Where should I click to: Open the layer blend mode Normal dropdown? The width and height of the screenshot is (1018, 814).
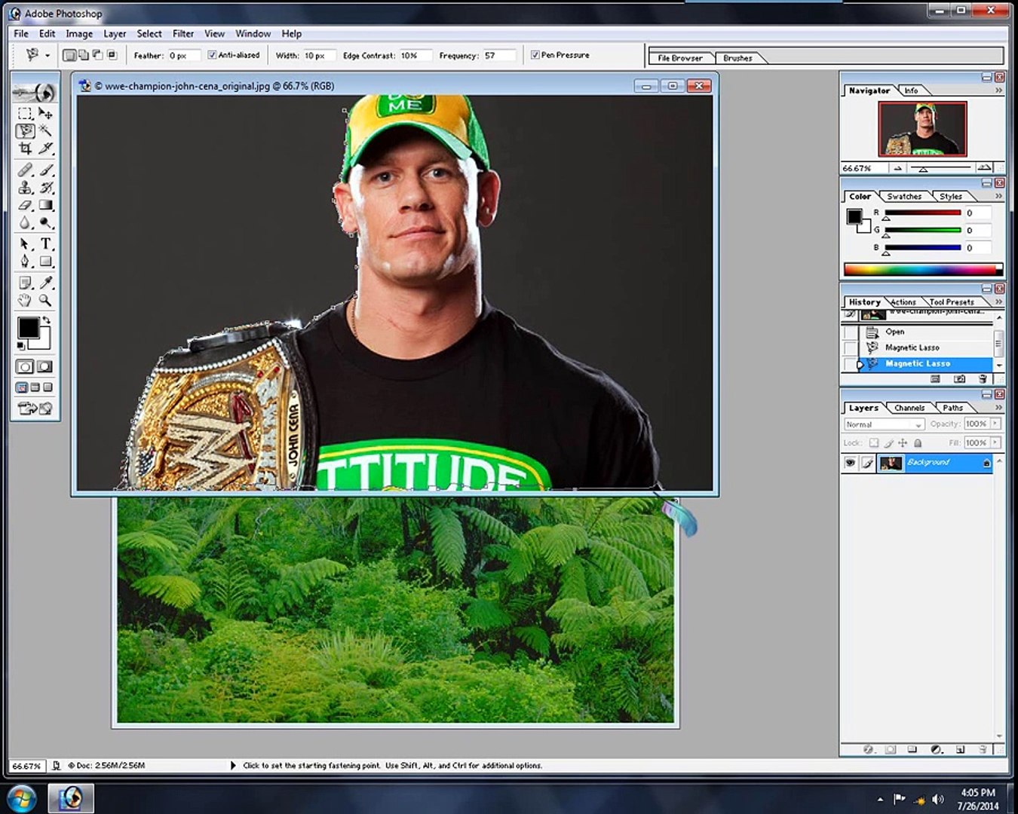click(x=884, y=424)
